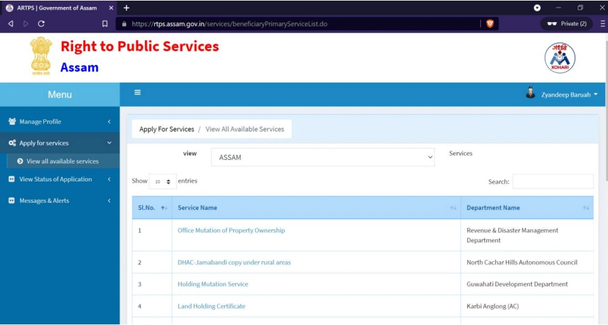Viewport: 608px width, 325px height.
Task: Close the ARTPS browser tab
Action: [x=111, y=8]
